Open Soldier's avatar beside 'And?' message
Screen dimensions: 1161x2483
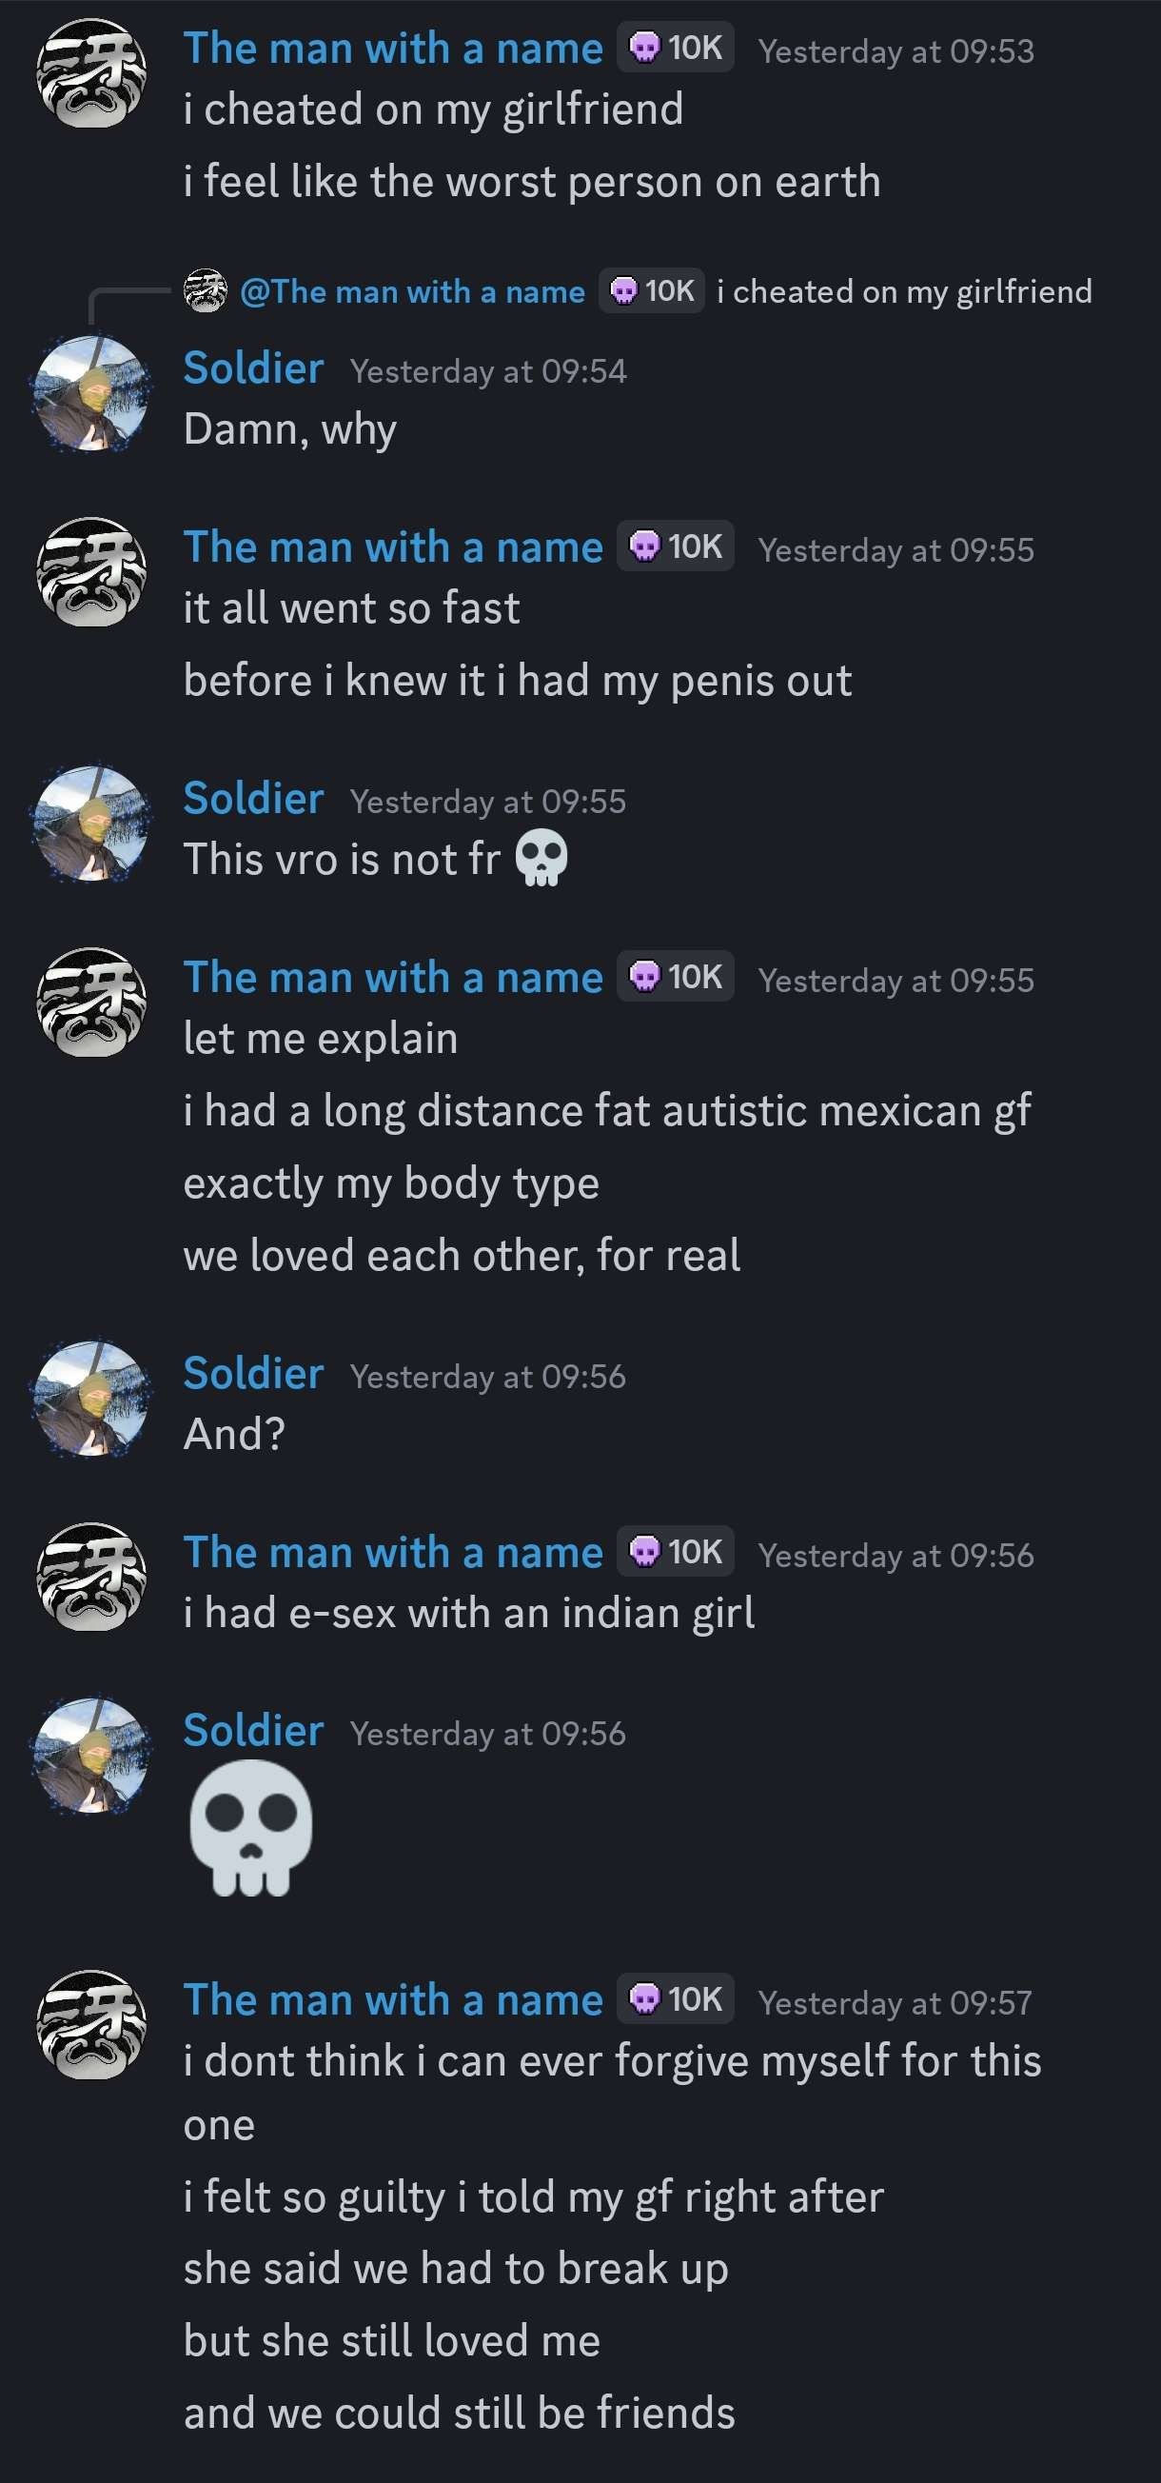tap(91, 1400)
